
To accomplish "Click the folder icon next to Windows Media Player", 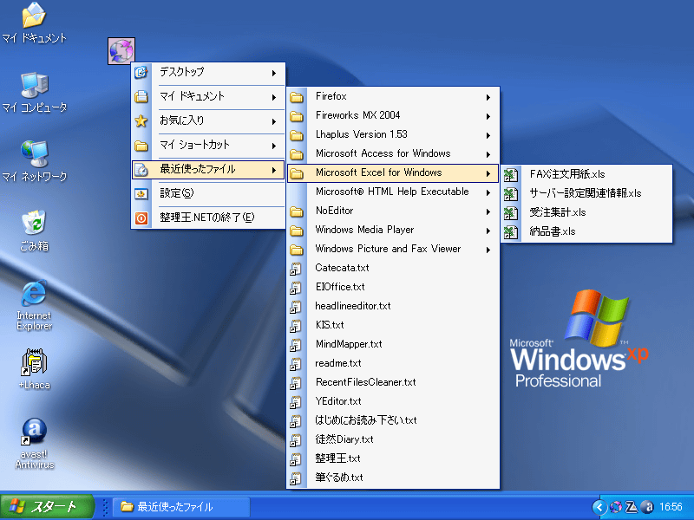I will click(297, 231).
